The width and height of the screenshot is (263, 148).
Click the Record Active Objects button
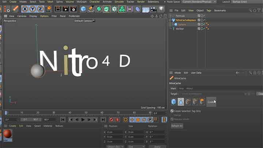point(111,119)
